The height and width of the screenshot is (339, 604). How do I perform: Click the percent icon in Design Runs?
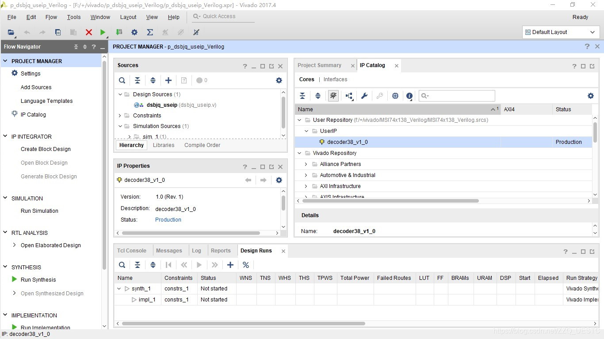246,265
